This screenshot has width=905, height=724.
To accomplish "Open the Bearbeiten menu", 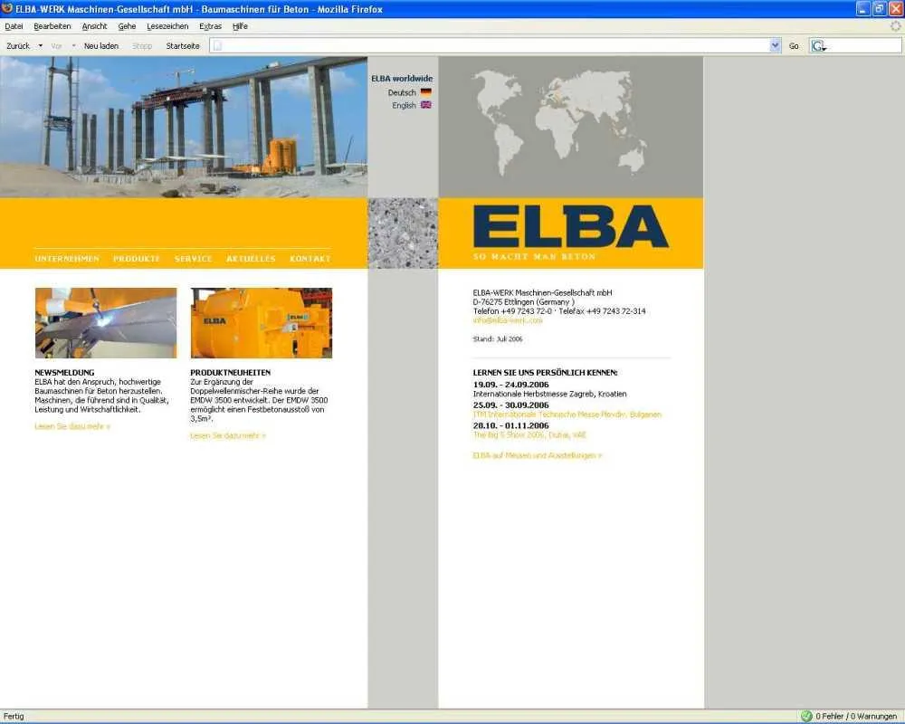I will point(52,26).
